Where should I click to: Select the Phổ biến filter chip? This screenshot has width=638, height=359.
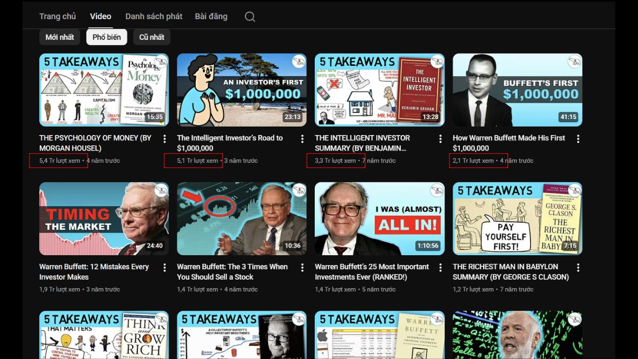pyautogui.click(x=106, y=37)
